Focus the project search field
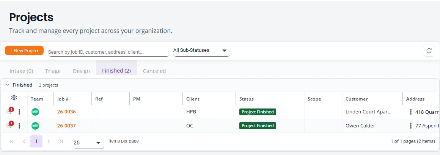The width and height of the screenshot is (440, 155). pyautogui.click(x=108, y=52)
